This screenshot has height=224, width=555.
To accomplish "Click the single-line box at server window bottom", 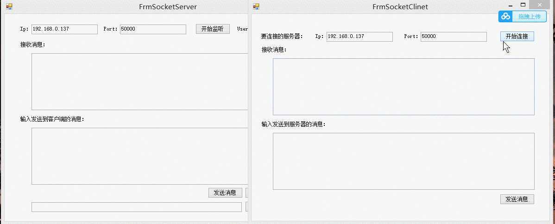I will pyautogui.click(x=137, y=207).
